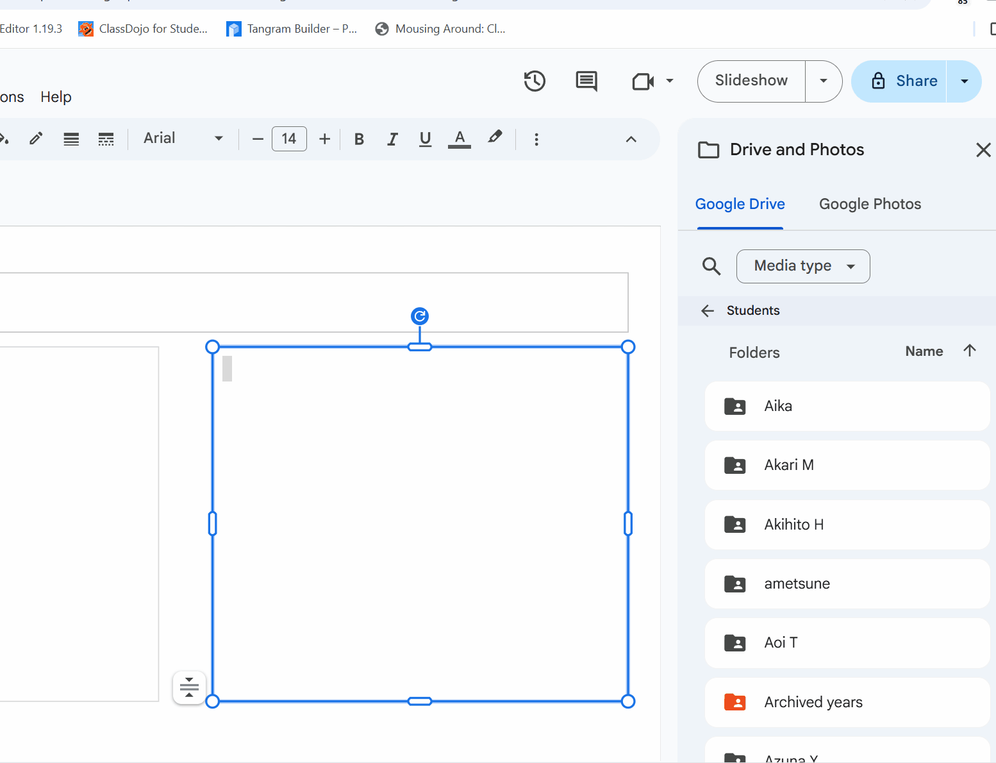Click the font size field showing 14
This screenshot has height=763, width=996.
point(289,139)
